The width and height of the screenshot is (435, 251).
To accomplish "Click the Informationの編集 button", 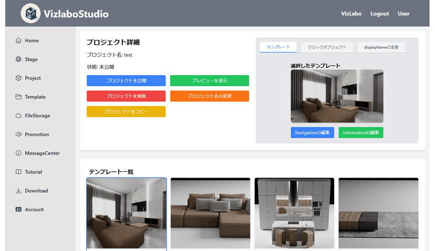I will coord(360,132).
